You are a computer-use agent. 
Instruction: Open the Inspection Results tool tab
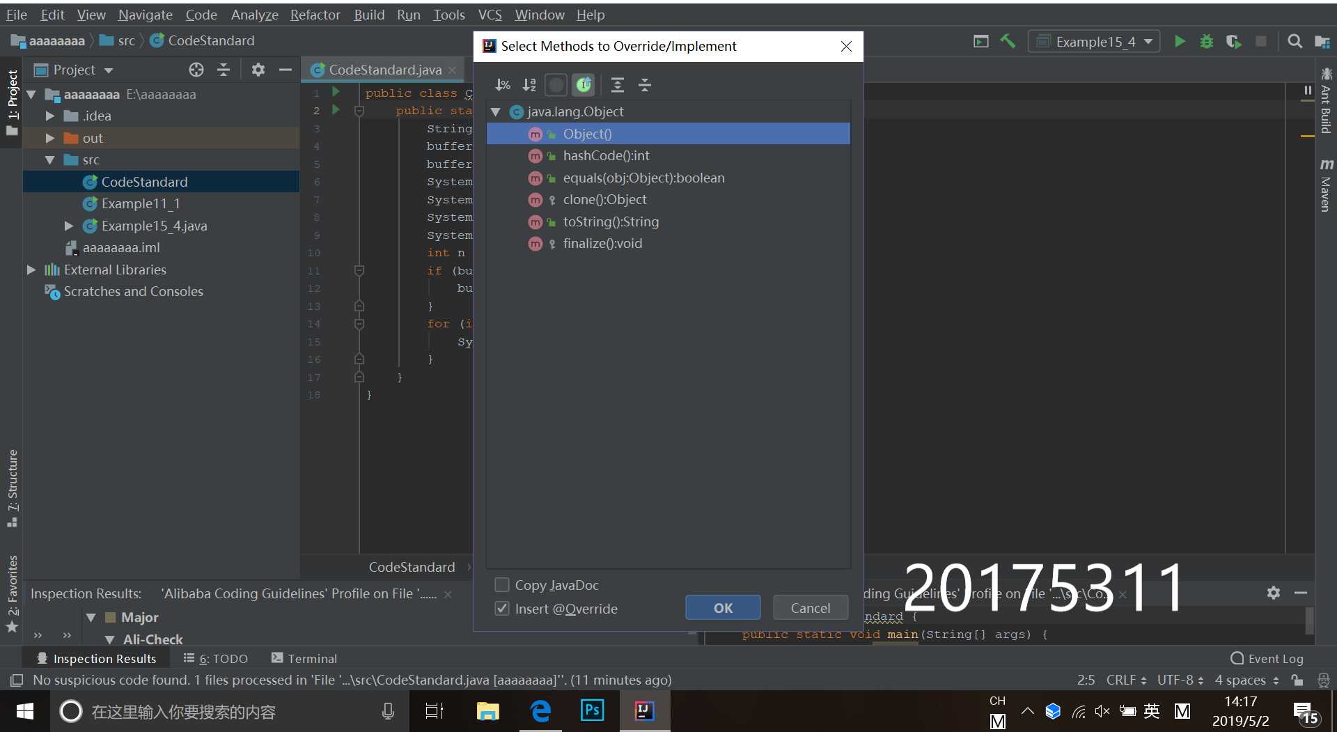coord(97,658)
